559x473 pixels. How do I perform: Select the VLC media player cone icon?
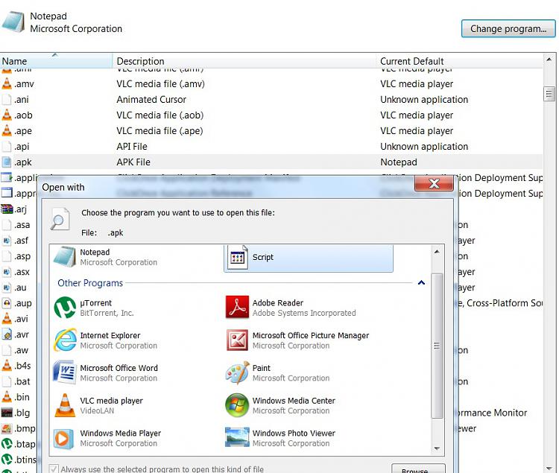(x=65, y=405)
